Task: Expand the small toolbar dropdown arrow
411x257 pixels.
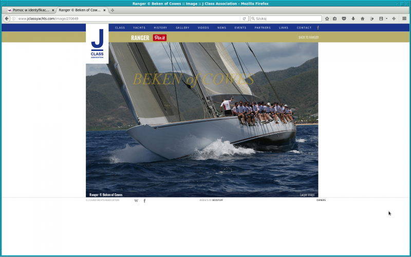Action: (x=386, y=19)
